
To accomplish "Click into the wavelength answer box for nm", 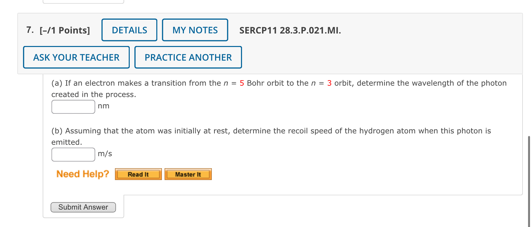I will [73, 106].
